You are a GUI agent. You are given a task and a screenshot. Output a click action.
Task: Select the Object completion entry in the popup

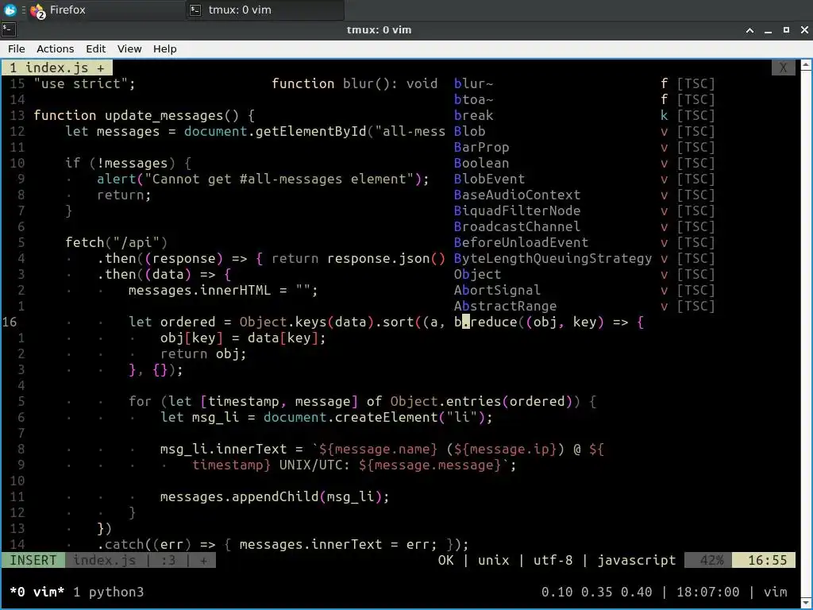(x=584, y=274)
